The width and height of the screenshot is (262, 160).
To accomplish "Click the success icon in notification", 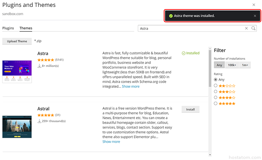I will (170, 16).
